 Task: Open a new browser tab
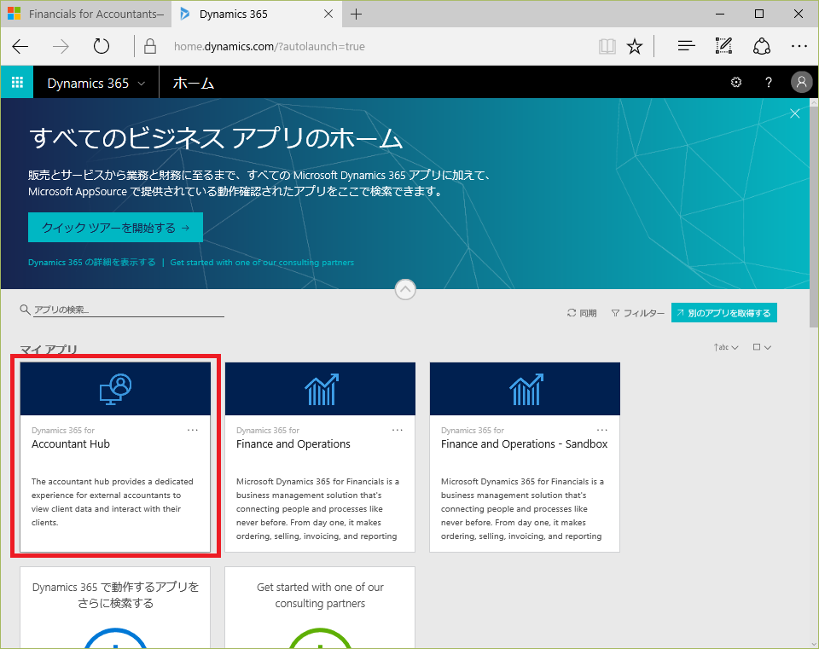click(357, 14)
